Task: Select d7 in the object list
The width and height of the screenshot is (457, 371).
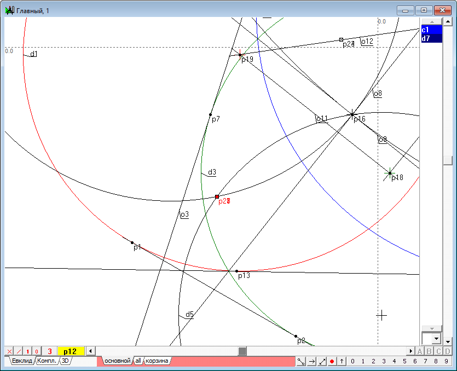Action: click(x=432, y=38)
